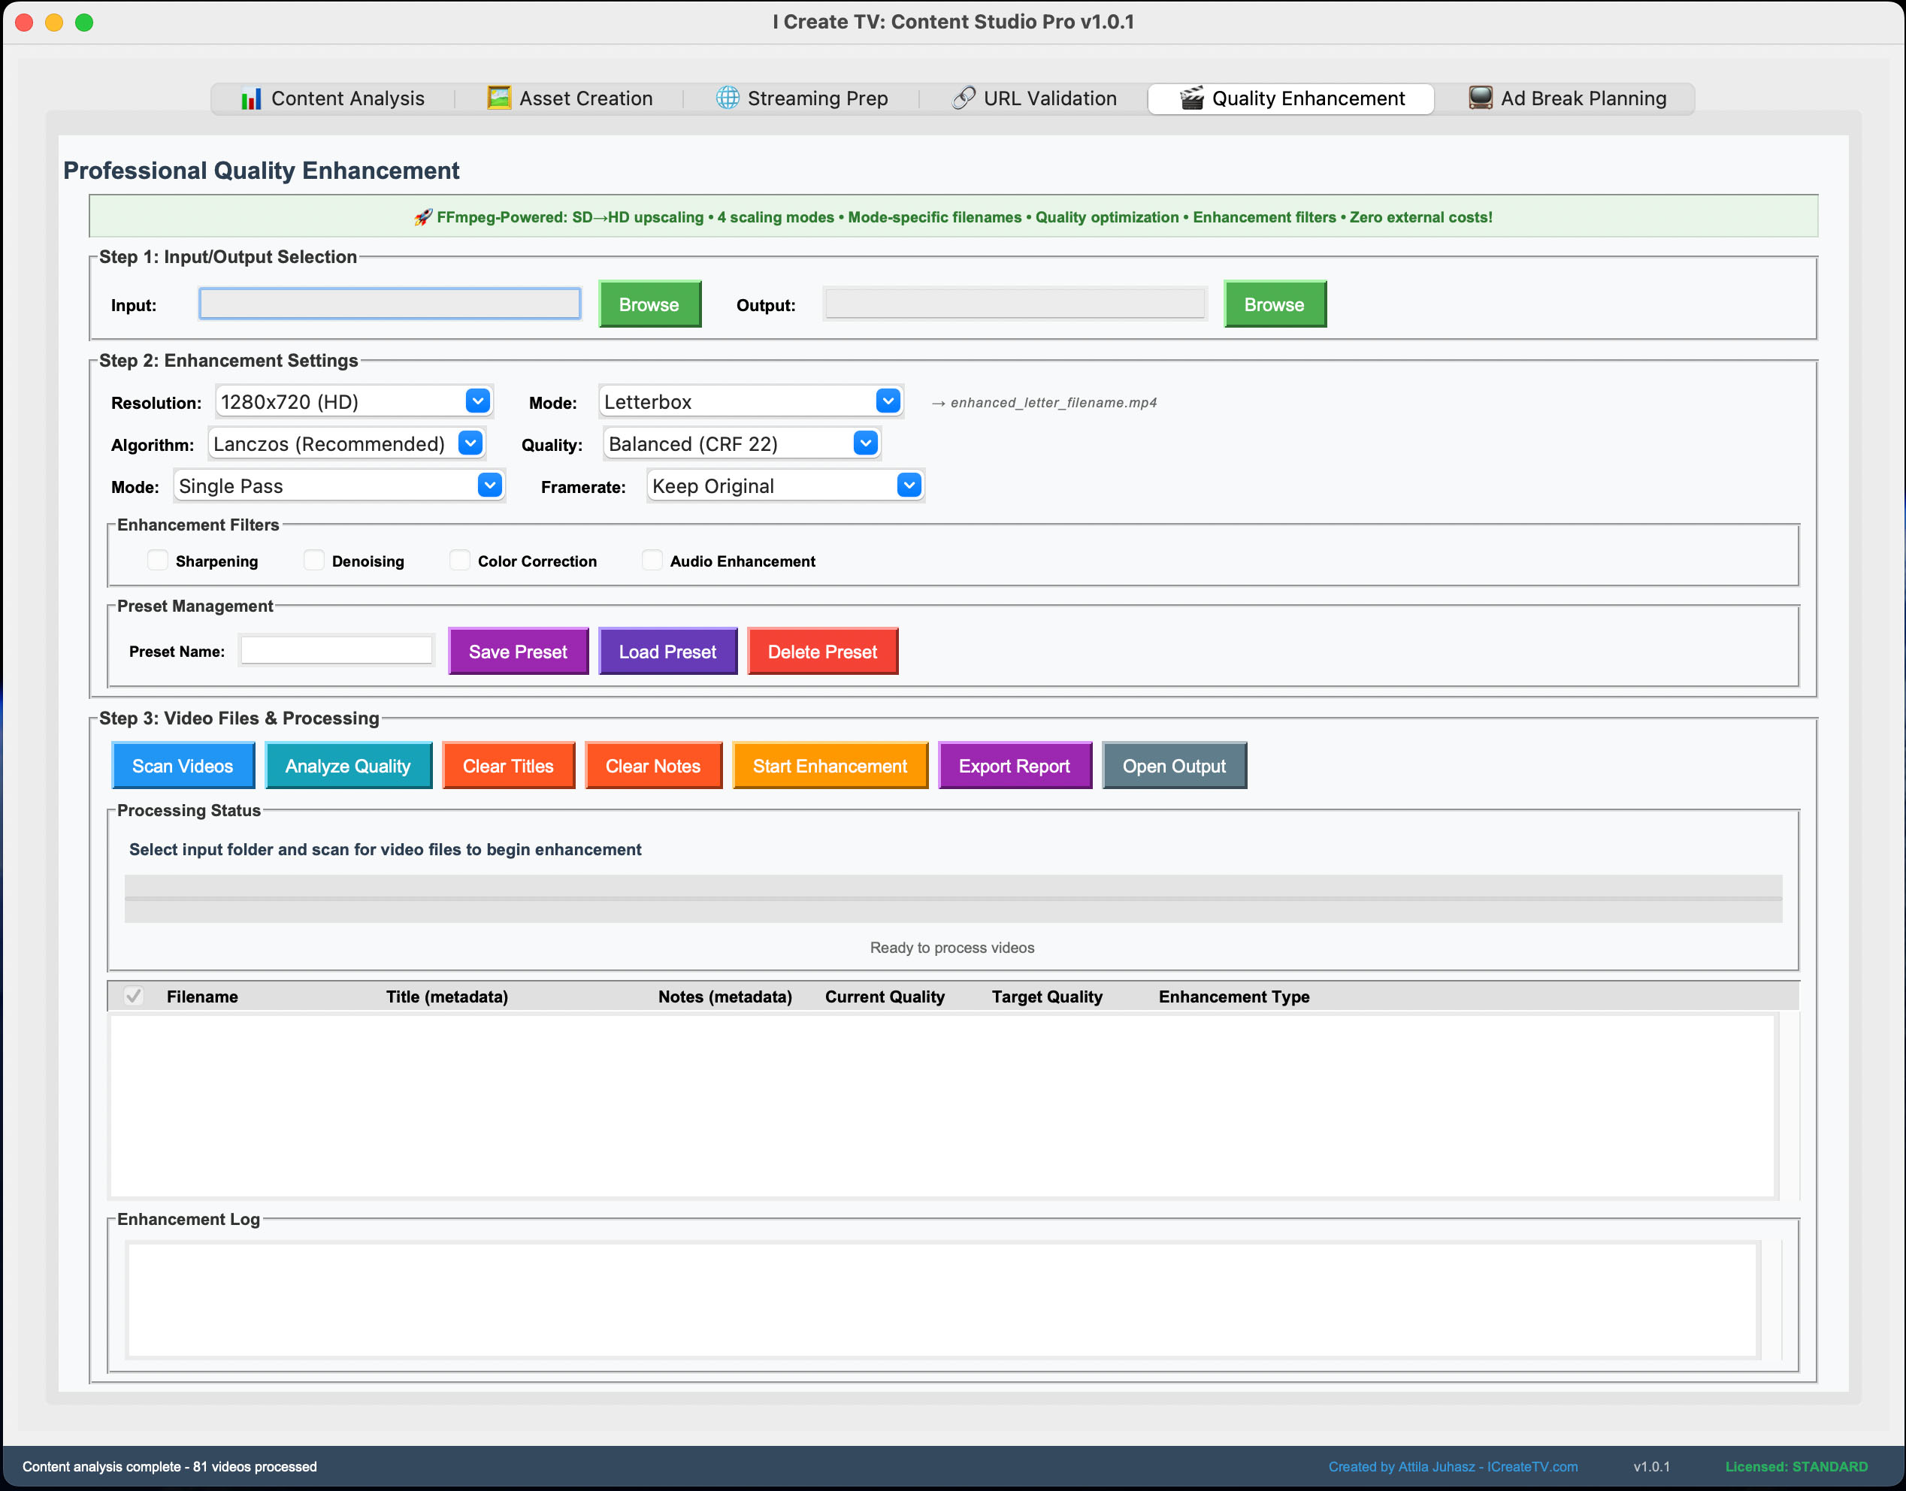This screenshot has width=1906, height=1491.
Task: Click the Content Analysis bar chart icon
Action: [252, 98]
